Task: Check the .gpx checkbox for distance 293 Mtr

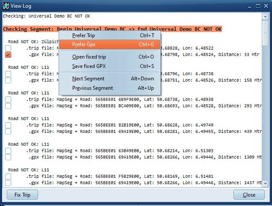Action: tap(8, 106)
